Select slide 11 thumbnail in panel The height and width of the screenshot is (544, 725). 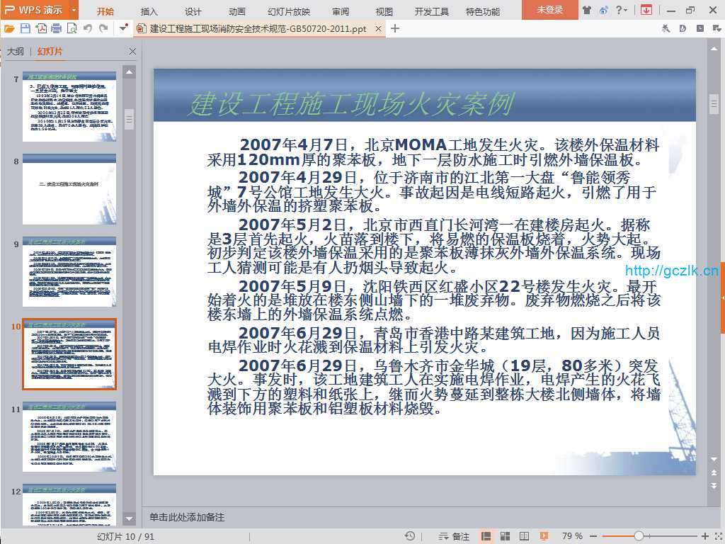[69, 437]
